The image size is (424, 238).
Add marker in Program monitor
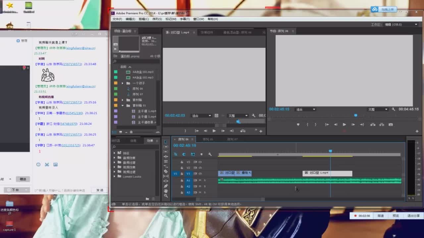(x=298, y=125)
